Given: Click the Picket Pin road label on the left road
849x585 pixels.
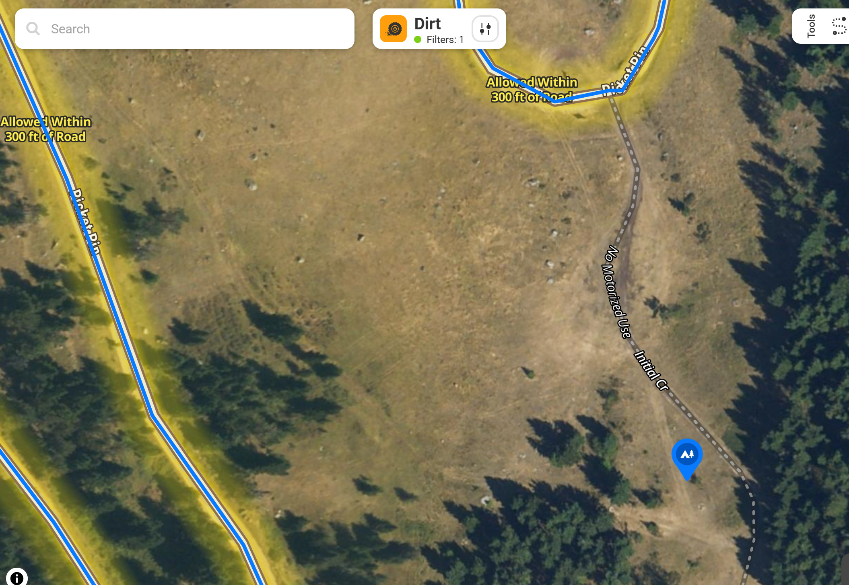Looking at the screenshot, I should pos(86,222).
